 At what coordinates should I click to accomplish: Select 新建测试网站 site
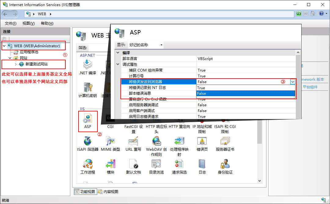[36, 64]
